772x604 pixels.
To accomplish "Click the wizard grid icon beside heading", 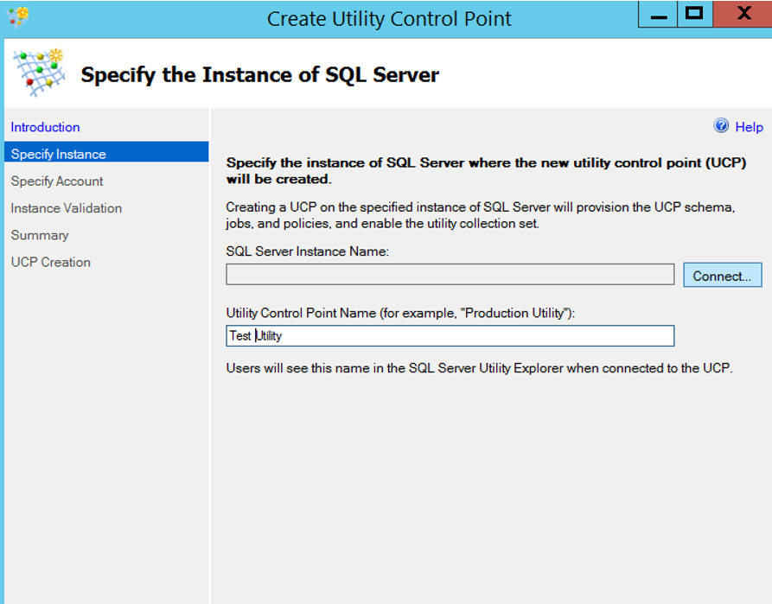I will pyautogui.click(x=39, y=73).
